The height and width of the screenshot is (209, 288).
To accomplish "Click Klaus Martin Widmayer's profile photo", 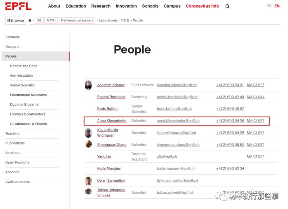I will (x=88, y=133).
